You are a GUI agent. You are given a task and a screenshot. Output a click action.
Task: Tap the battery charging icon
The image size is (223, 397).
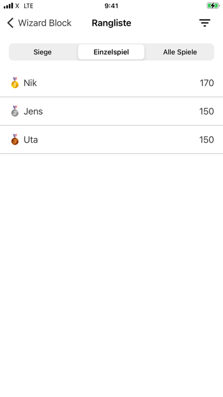(213, 6)
